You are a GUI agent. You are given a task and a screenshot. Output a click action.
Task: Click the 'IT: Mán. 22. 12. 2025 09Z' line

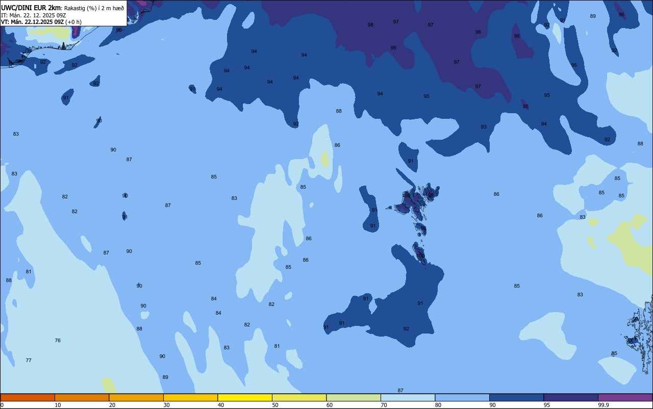(x=34, y=15)
